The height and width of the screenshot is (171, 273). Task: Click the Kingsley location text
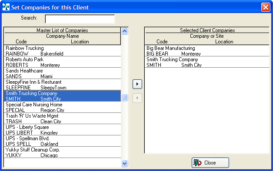49,133
